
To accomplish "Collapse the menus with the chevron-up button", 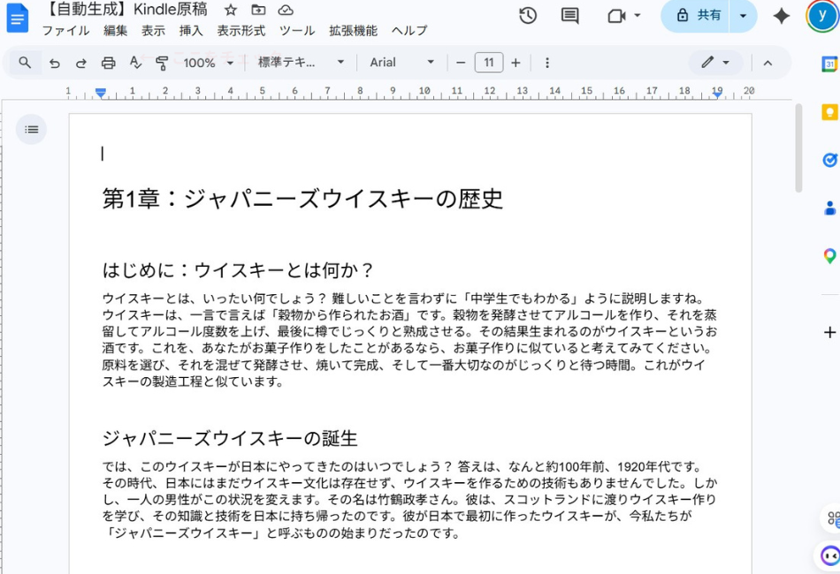I will pos(767,63).
